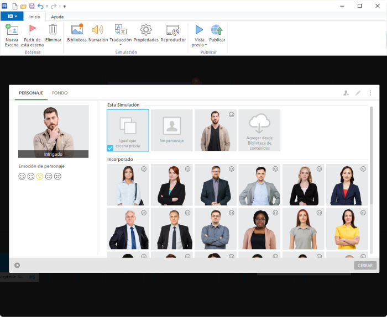Select the 'Igual que escena previa' option
Viewport: 387px width, 317px height.
[128, 130]
